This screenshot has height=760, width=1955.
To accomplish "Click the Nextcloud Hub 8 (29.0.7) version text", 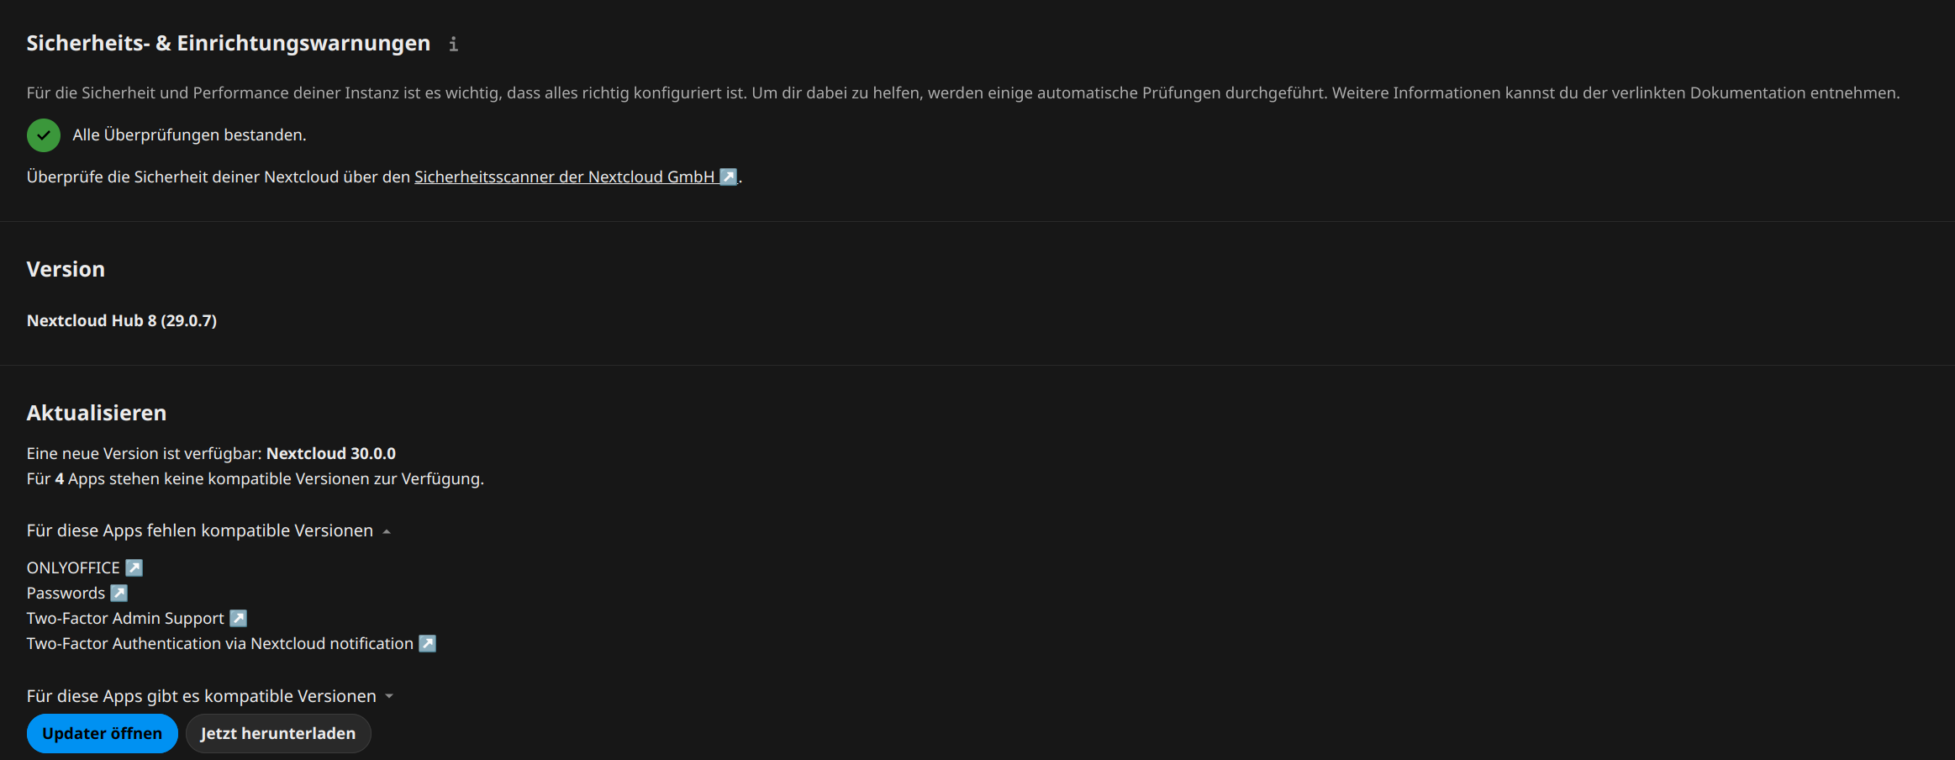I will pyautogui.click(x=122, y=321).
